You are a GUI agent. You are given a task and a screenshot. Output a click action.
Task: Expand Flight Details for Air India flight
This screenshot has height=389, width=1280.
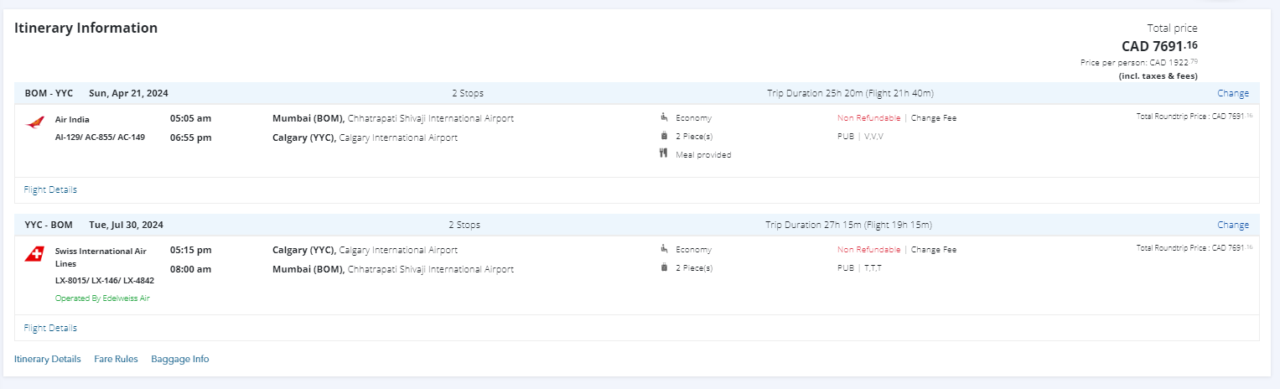pyautogui.click(x=50, y=189)
